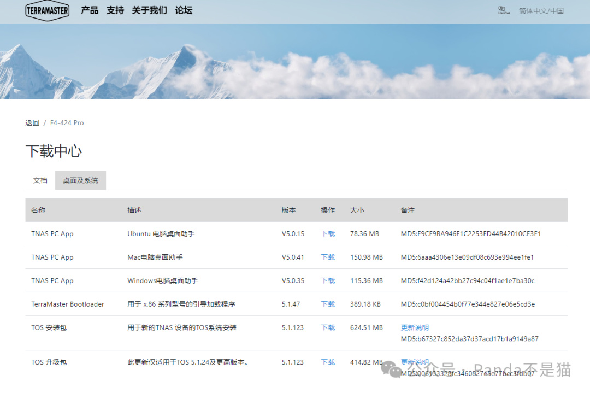Image resolution: width=590 pixels, height=393 pixels.
Task: Click the MD5:E9CF9BA946F1C2253ED44B42010CE3E1 text
Action: [471, 234]
